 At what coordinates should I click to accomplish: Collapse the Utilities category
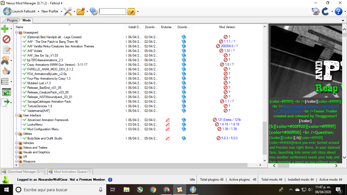[17, 134]
